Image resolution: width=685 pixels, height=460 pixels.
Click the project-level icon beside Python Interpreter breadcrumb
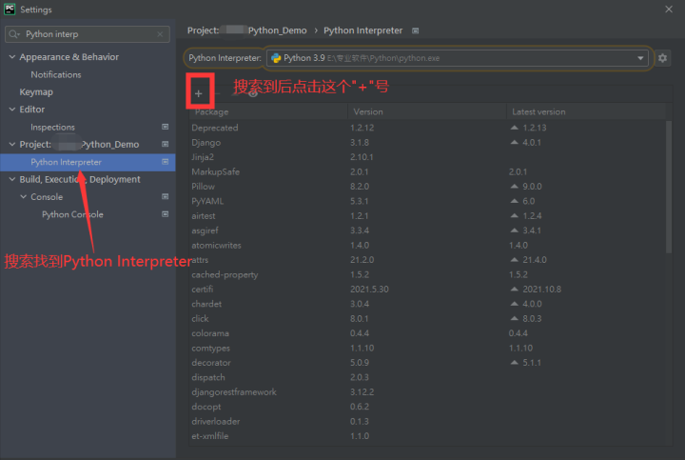(416, 30)
